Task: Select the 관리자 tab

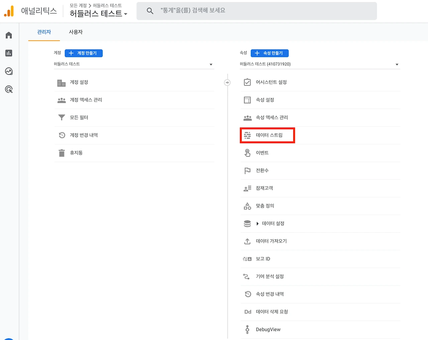Action: click(44, 32)
